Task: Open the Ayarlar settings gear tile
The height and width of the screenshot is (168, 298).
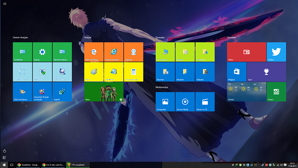Action: 42,52
